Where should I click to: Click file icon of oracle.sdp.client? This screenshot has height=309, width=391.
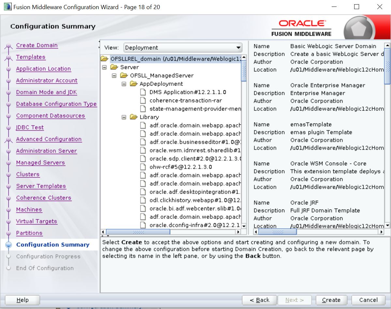tap(143, 159)
